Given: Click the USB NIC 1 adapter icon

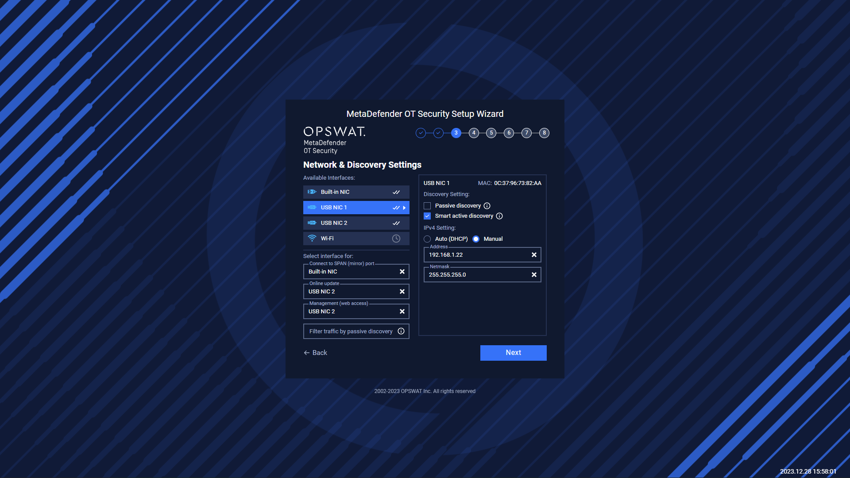Looking at the screenshot, I should pyautogui.click(x=312, y=208).
